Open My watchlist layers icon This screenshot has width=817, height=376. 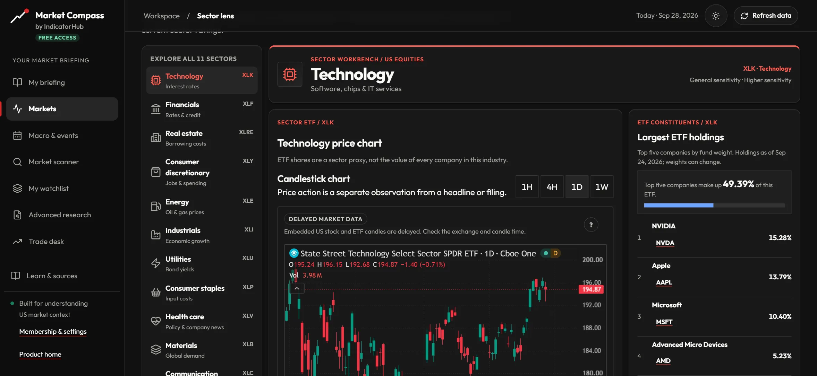pos(17,189)
